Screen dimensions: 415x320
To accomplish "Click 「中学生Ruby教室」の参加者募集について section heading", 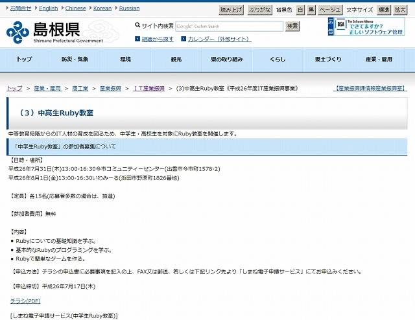I will coord(65,146).
